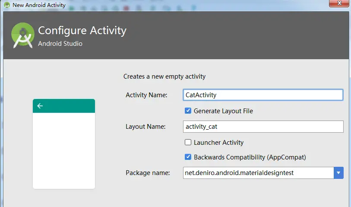Image resolution: width=351 pixels, height=207 pixels.
Task: Click the 'Layout Name:' label
Action: 145,127
